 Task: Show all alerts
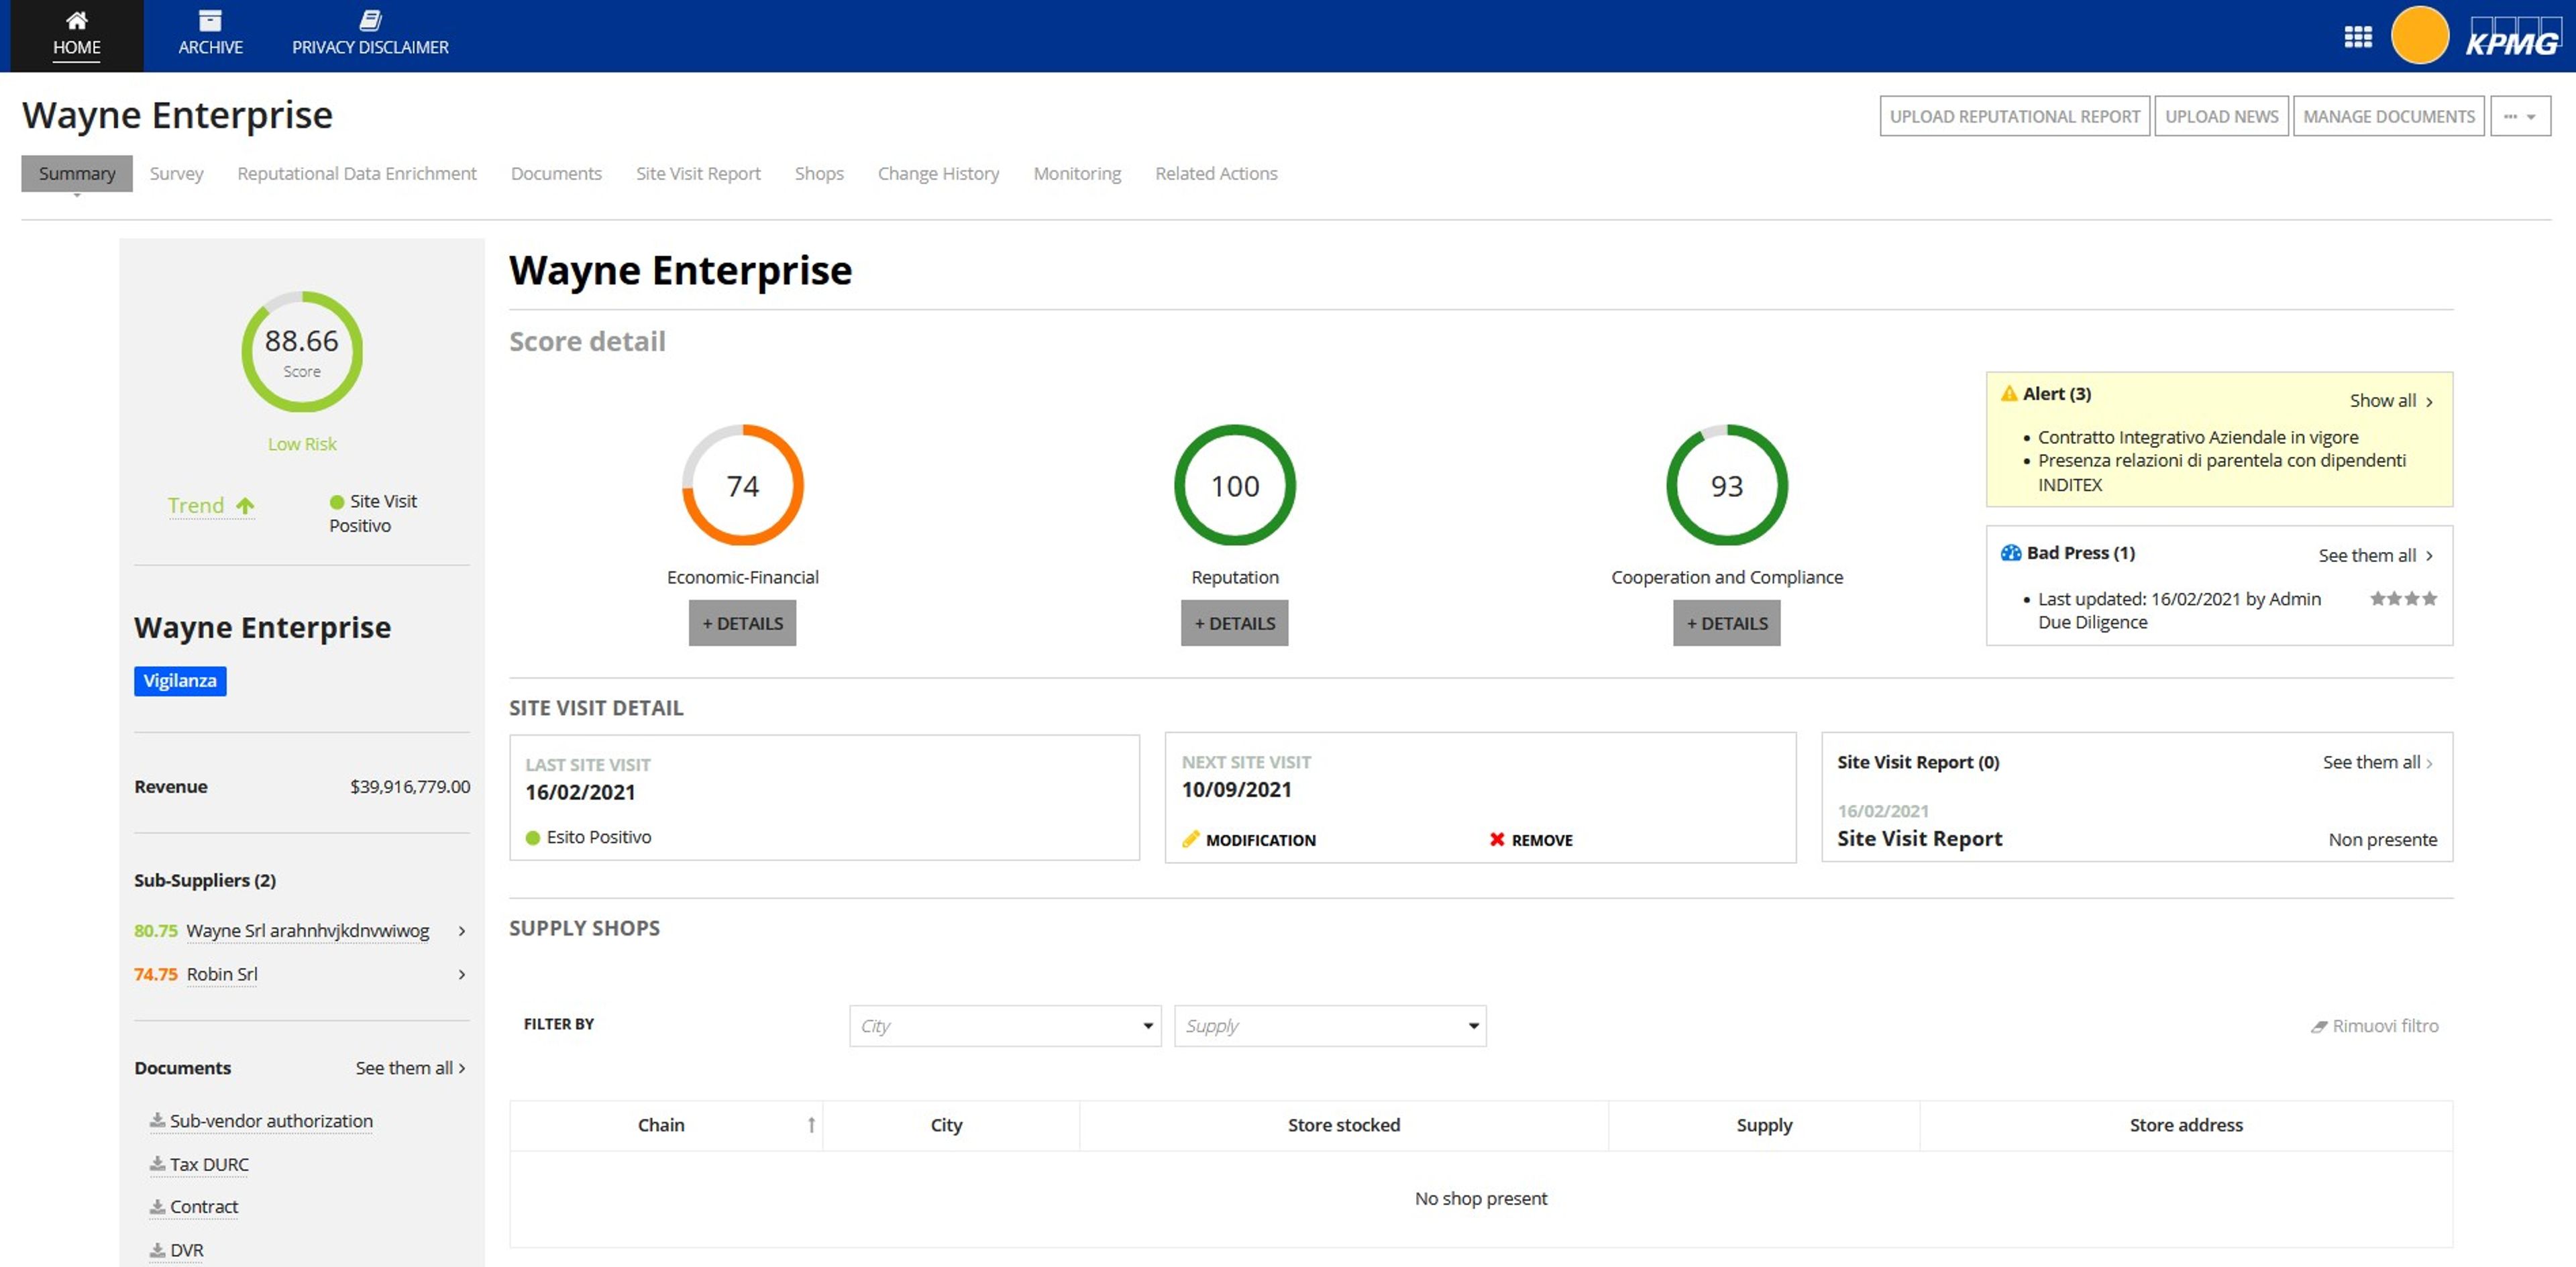click(2391, 400)
